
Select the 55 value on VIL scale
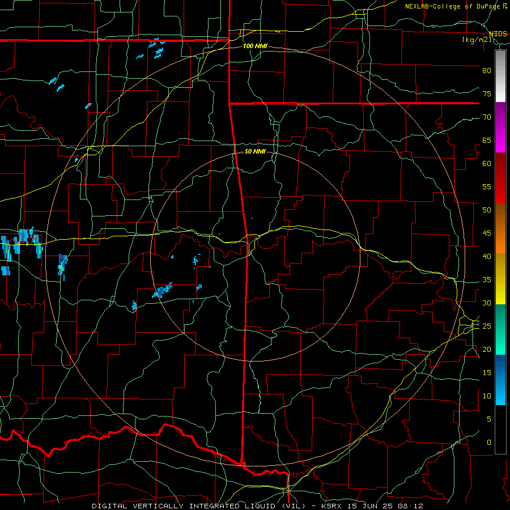click(x=487, y=186)
